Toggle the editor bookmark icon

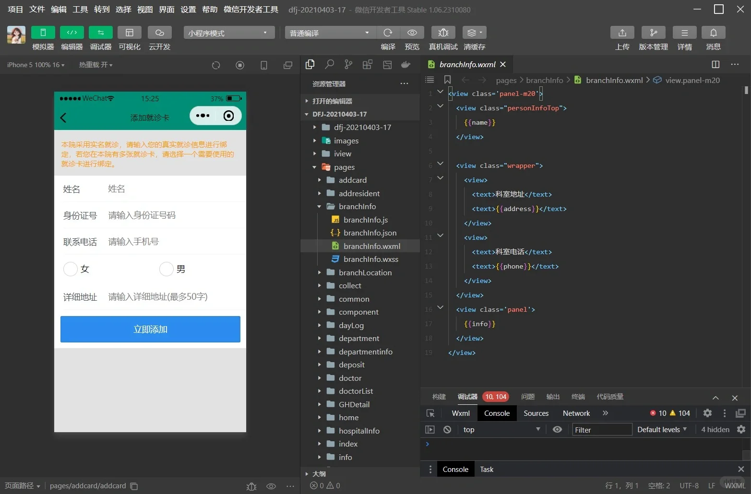coord(447,80)
